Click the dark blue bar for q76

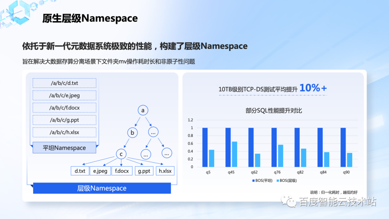tap(274, 148)
